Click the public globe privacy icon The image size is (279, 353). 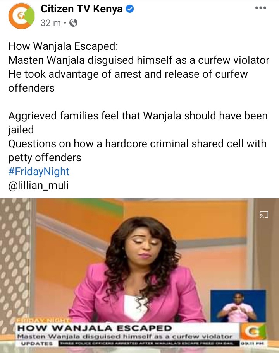pyautogui.click(x=73, y=23)
